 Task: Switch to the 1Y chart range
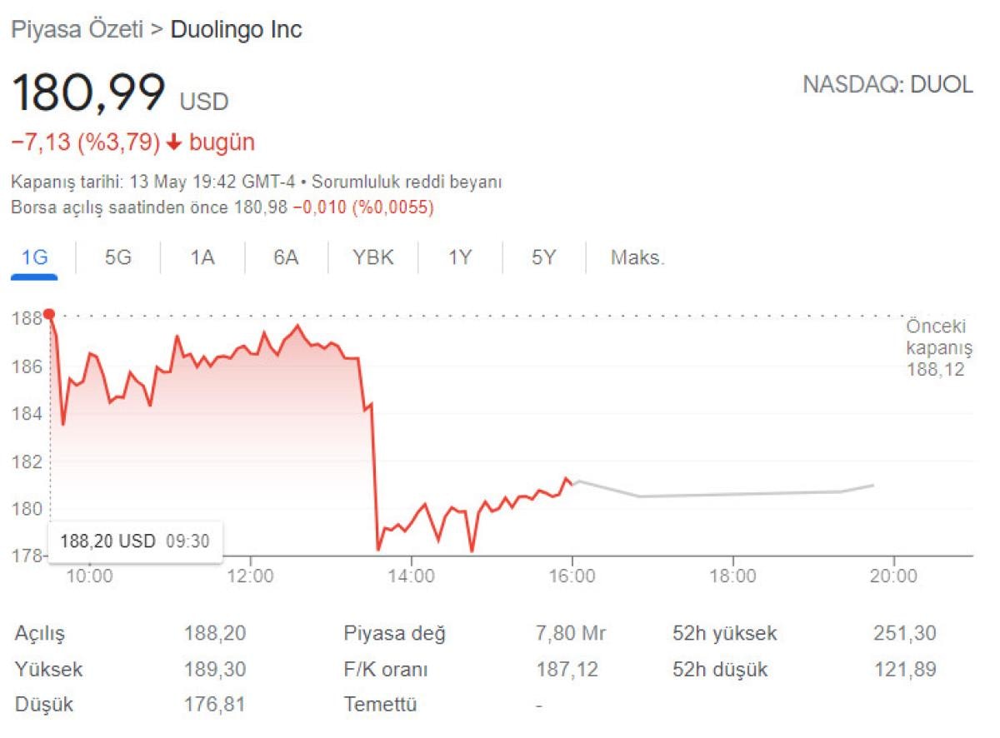(460, 257)
